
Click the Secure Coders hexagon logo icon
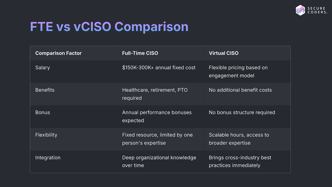click(x=300, y=10)
